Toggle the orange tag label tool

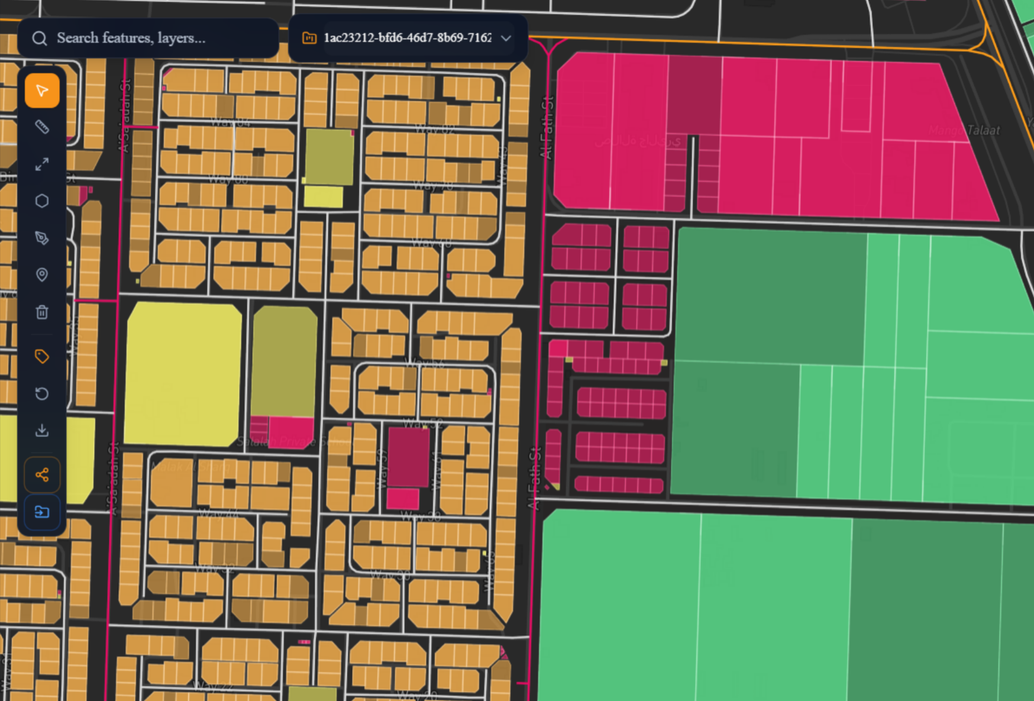pyautogui.click(x=42, y=356)
